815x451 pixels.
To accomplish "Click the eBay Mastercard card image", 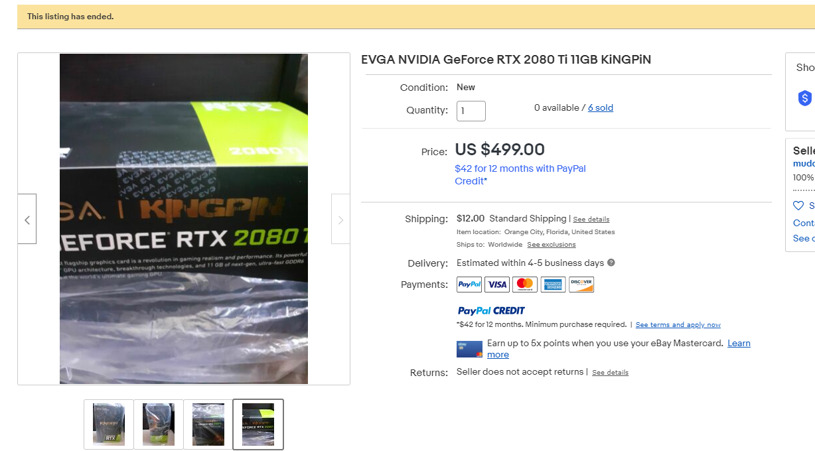I will click(469, 349).
